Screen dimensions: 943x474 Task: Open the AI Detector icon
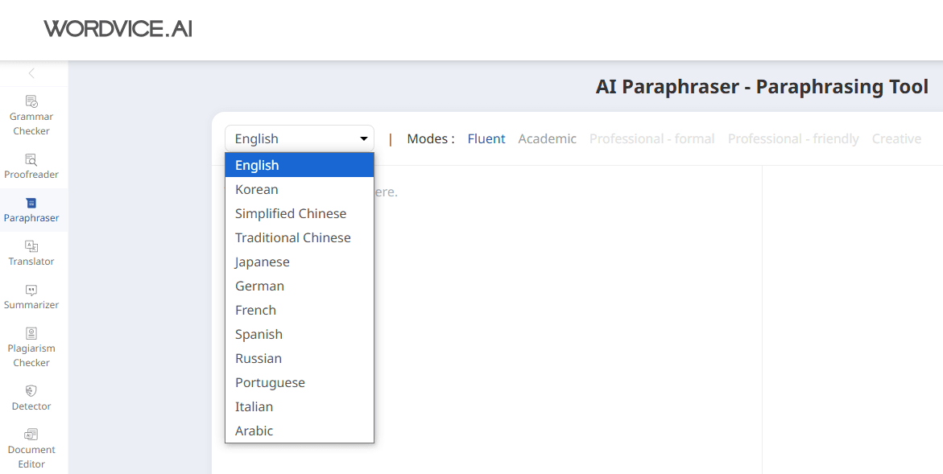pos(31,391)
